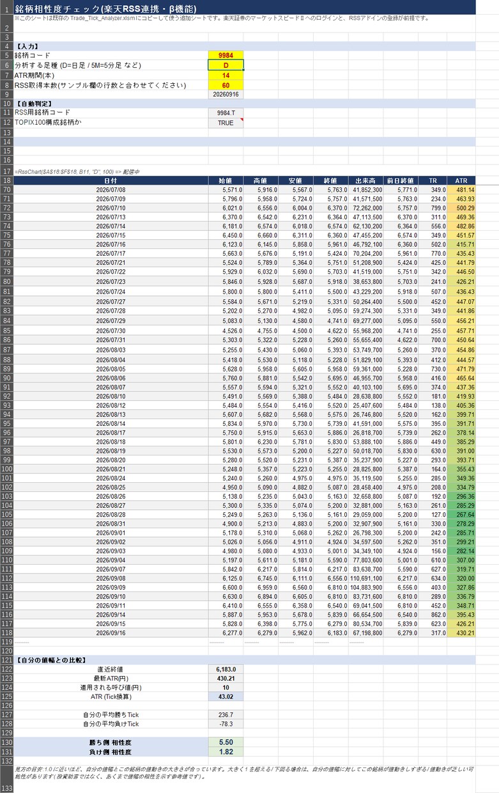Select the 平均負けTick value -78.3

pos(226,724)
